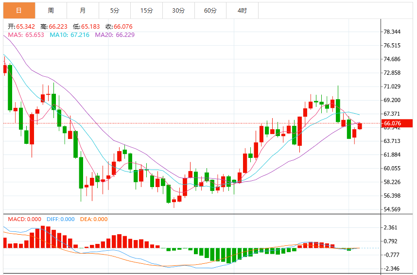Image resolution: width=417 pixels, height=275 pixels.
Task: Click the 54.569 price axis label
Action: click(x=392, y=209)
